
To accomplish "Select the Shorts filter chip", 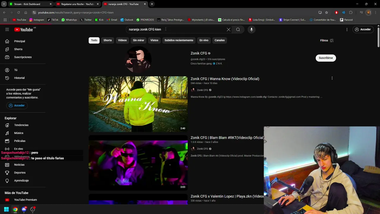I will click(107, 40).
